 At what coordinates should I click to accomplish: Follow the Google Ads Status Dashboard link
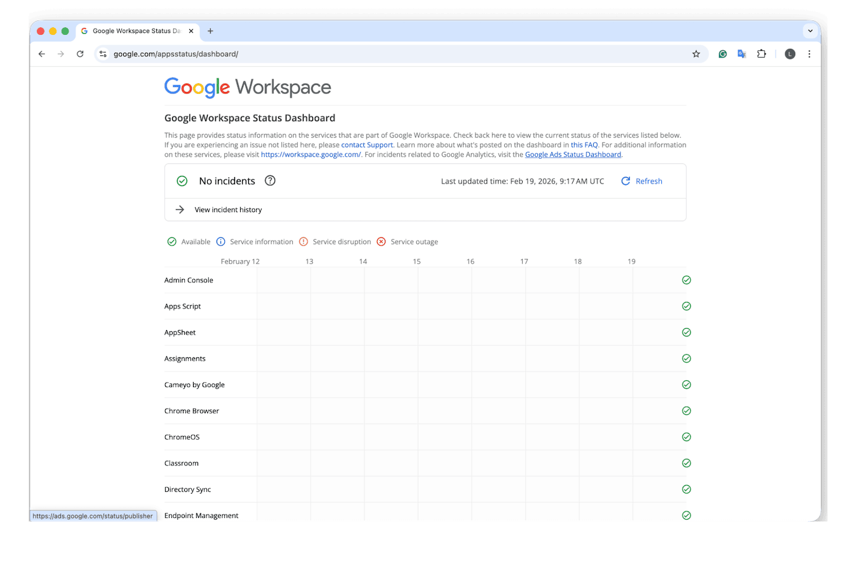click(x=572, y=154)
